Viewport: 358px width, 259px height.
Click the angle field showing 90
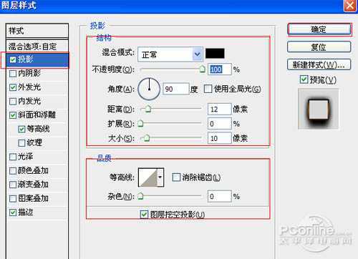coord(175,89)
